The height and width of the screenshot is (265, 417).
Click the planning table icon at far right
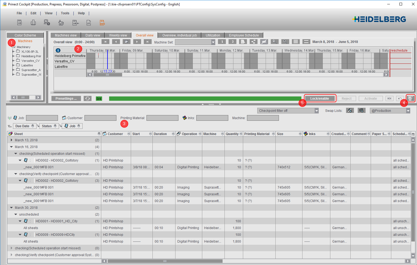coord(411,99)
